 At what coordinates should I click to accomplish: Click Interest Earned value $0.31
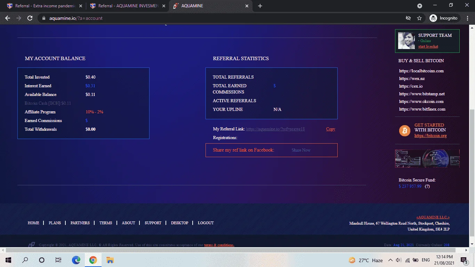(x=90, y=86)
